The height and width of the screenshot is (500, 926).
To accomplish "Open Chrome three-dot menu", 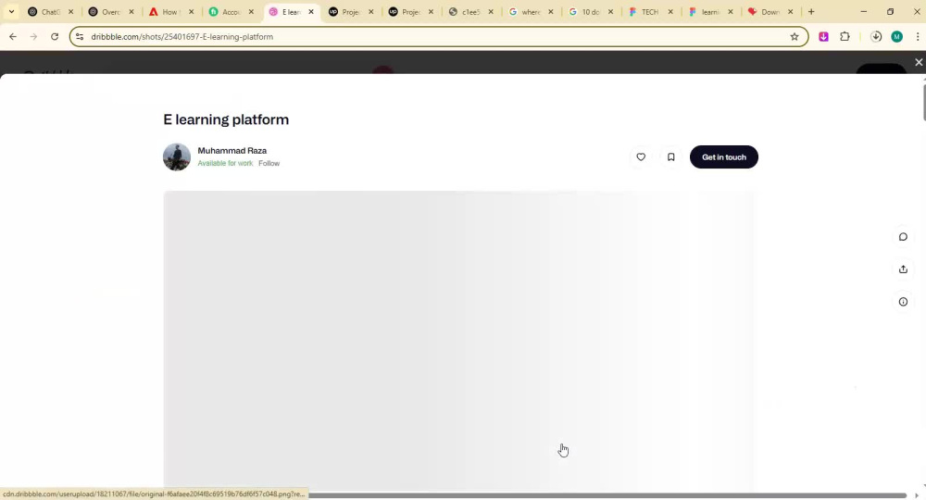I will coord(917,37).
